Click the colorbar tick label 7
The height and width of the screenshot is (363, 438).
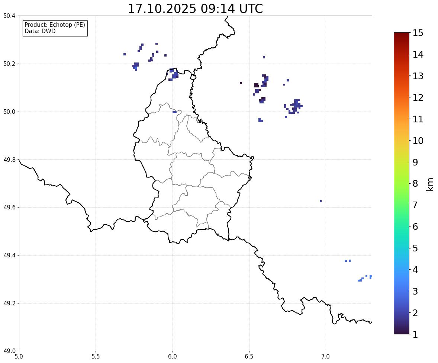click(x=415, y=205)
